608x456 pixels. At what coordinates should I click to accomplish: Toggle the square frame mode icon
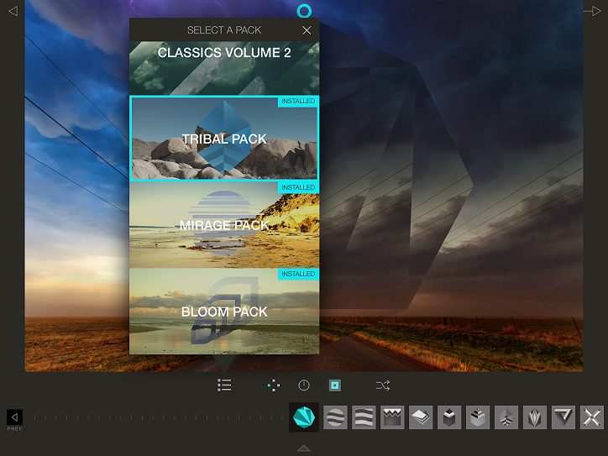coord(335,385)
